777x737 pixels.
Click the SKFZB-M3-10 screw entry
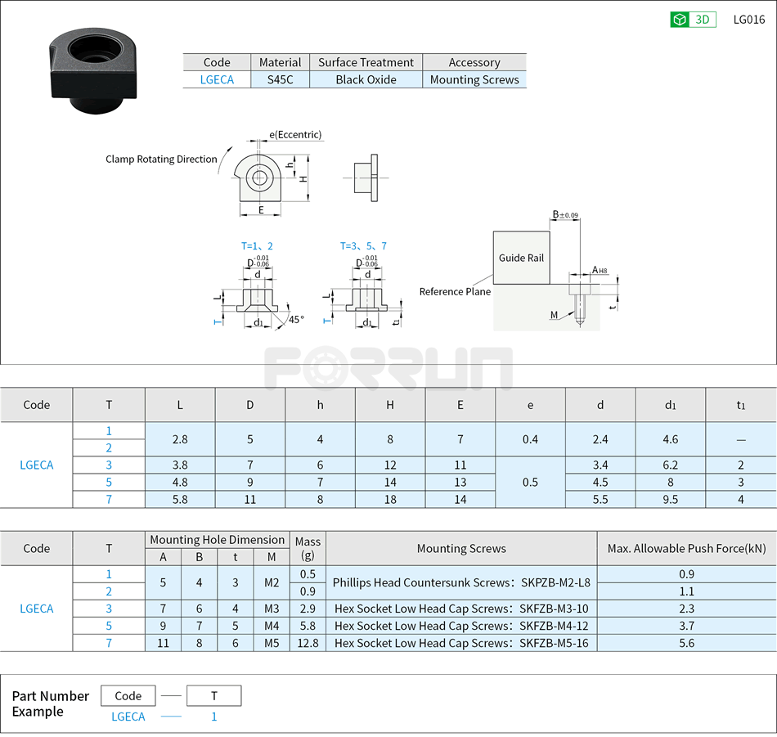[x=461, y=609]
